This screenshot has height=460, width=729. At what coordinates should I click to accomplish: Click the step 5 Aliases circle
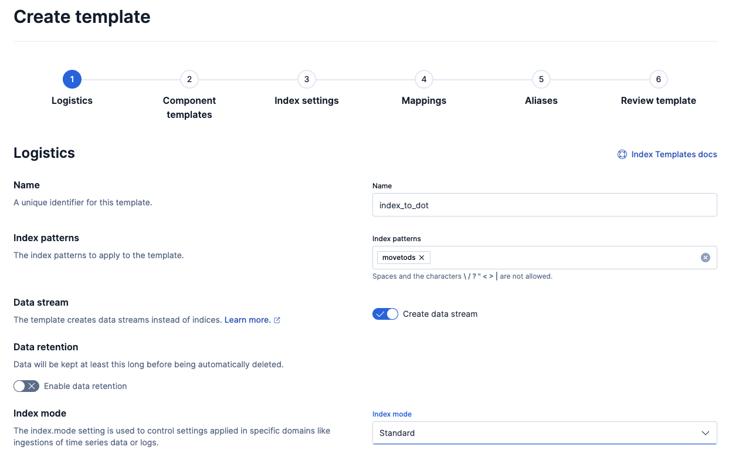tap(541, 79)
